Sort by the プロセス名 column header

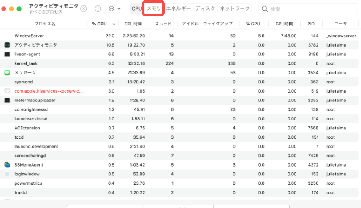point(45,24)
